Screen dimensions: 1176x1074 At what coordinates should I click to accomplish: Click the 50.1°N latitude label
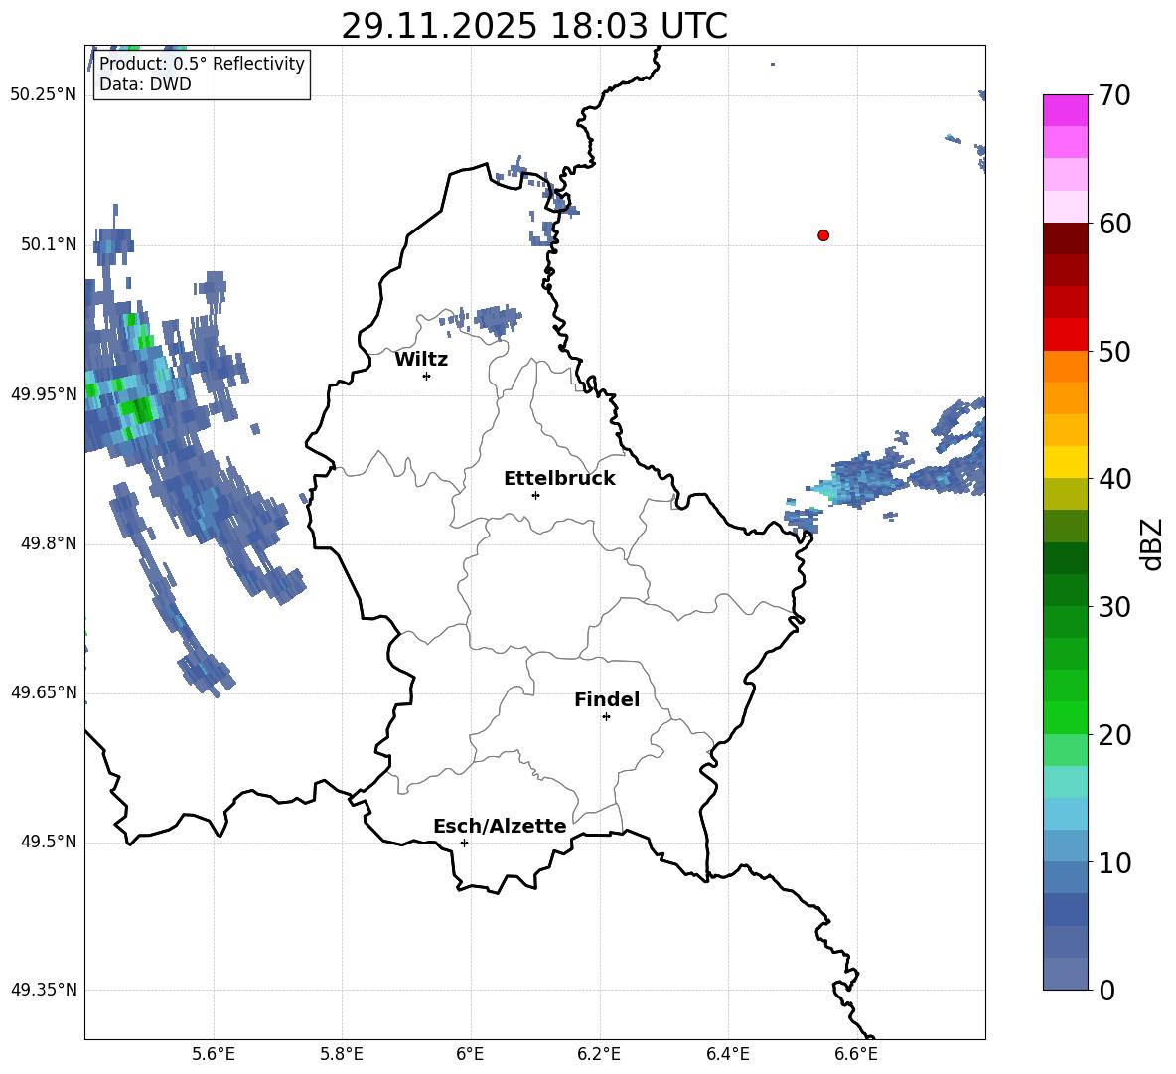(49, 244)
